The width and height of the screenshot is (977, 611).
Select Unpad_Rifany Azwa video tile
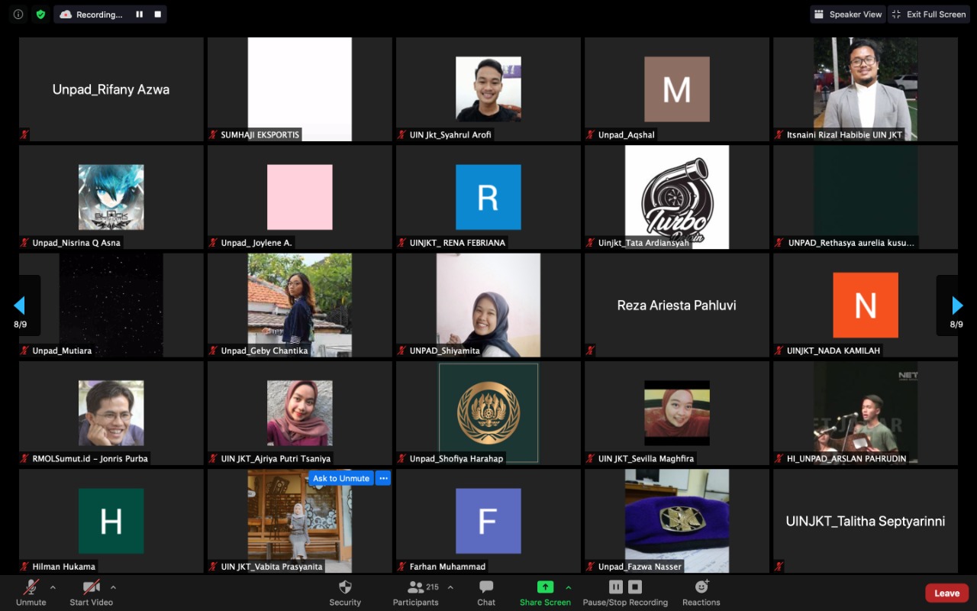click(x=111, y=89)
